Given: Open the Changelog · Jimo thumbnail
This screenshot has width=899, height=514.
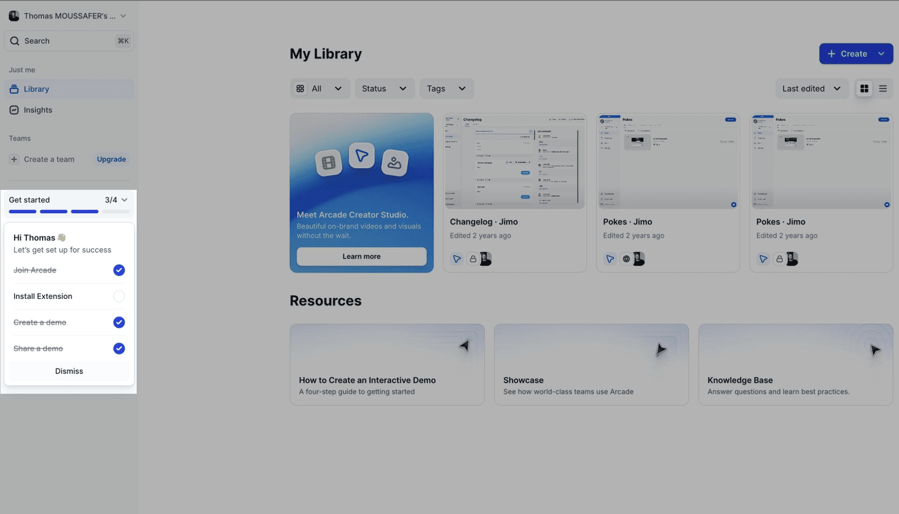Looking at the screenshot, I should (x=515, y=162).
